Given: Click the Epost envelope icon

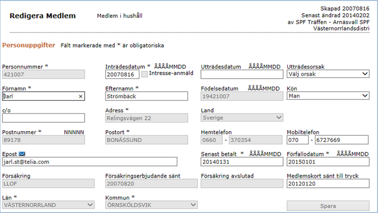Looking at the screenshot, I should (x=22, y=154).
